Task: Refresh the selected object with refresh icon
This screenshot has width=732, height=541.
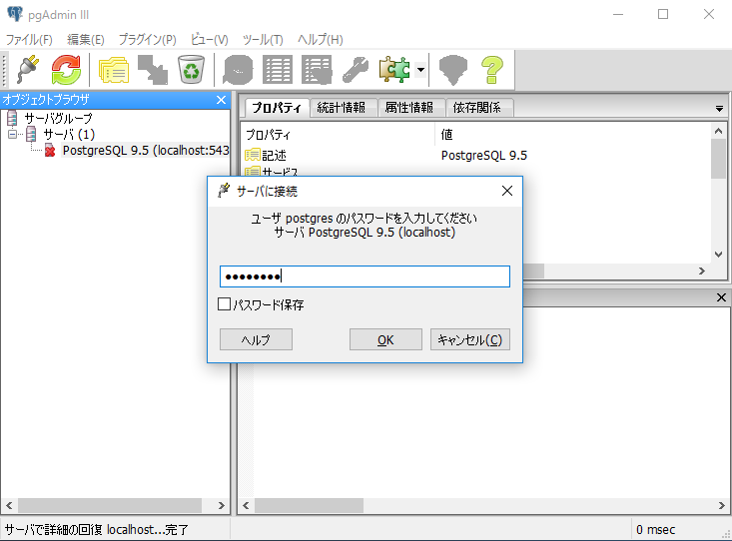Action: click(x=66, y=70)
